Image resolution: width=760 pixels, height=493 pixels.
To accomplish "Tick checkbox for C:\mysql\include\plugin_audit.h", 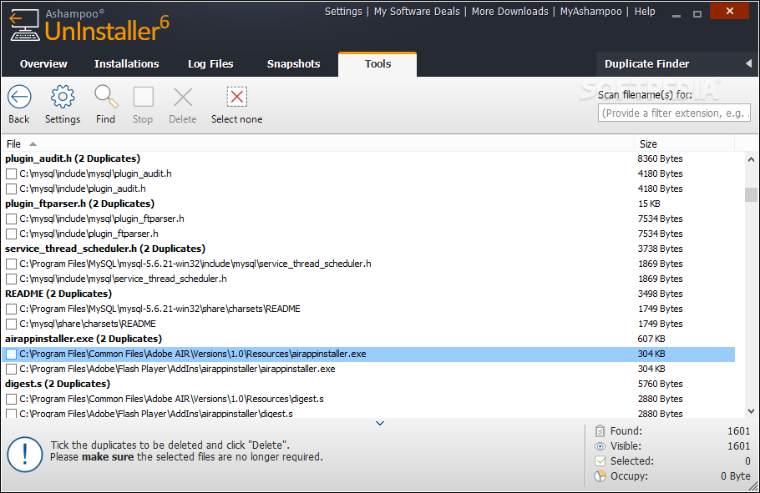I will tap(11, 189).
